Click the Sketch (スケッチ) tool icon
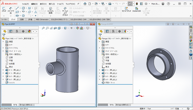The image size is (193, 110). pos(4,9)
